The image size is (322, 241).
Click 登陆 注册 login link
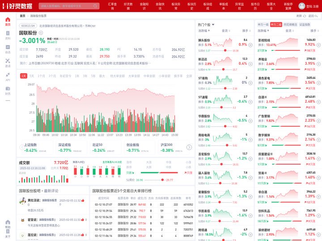click(312, 6)
